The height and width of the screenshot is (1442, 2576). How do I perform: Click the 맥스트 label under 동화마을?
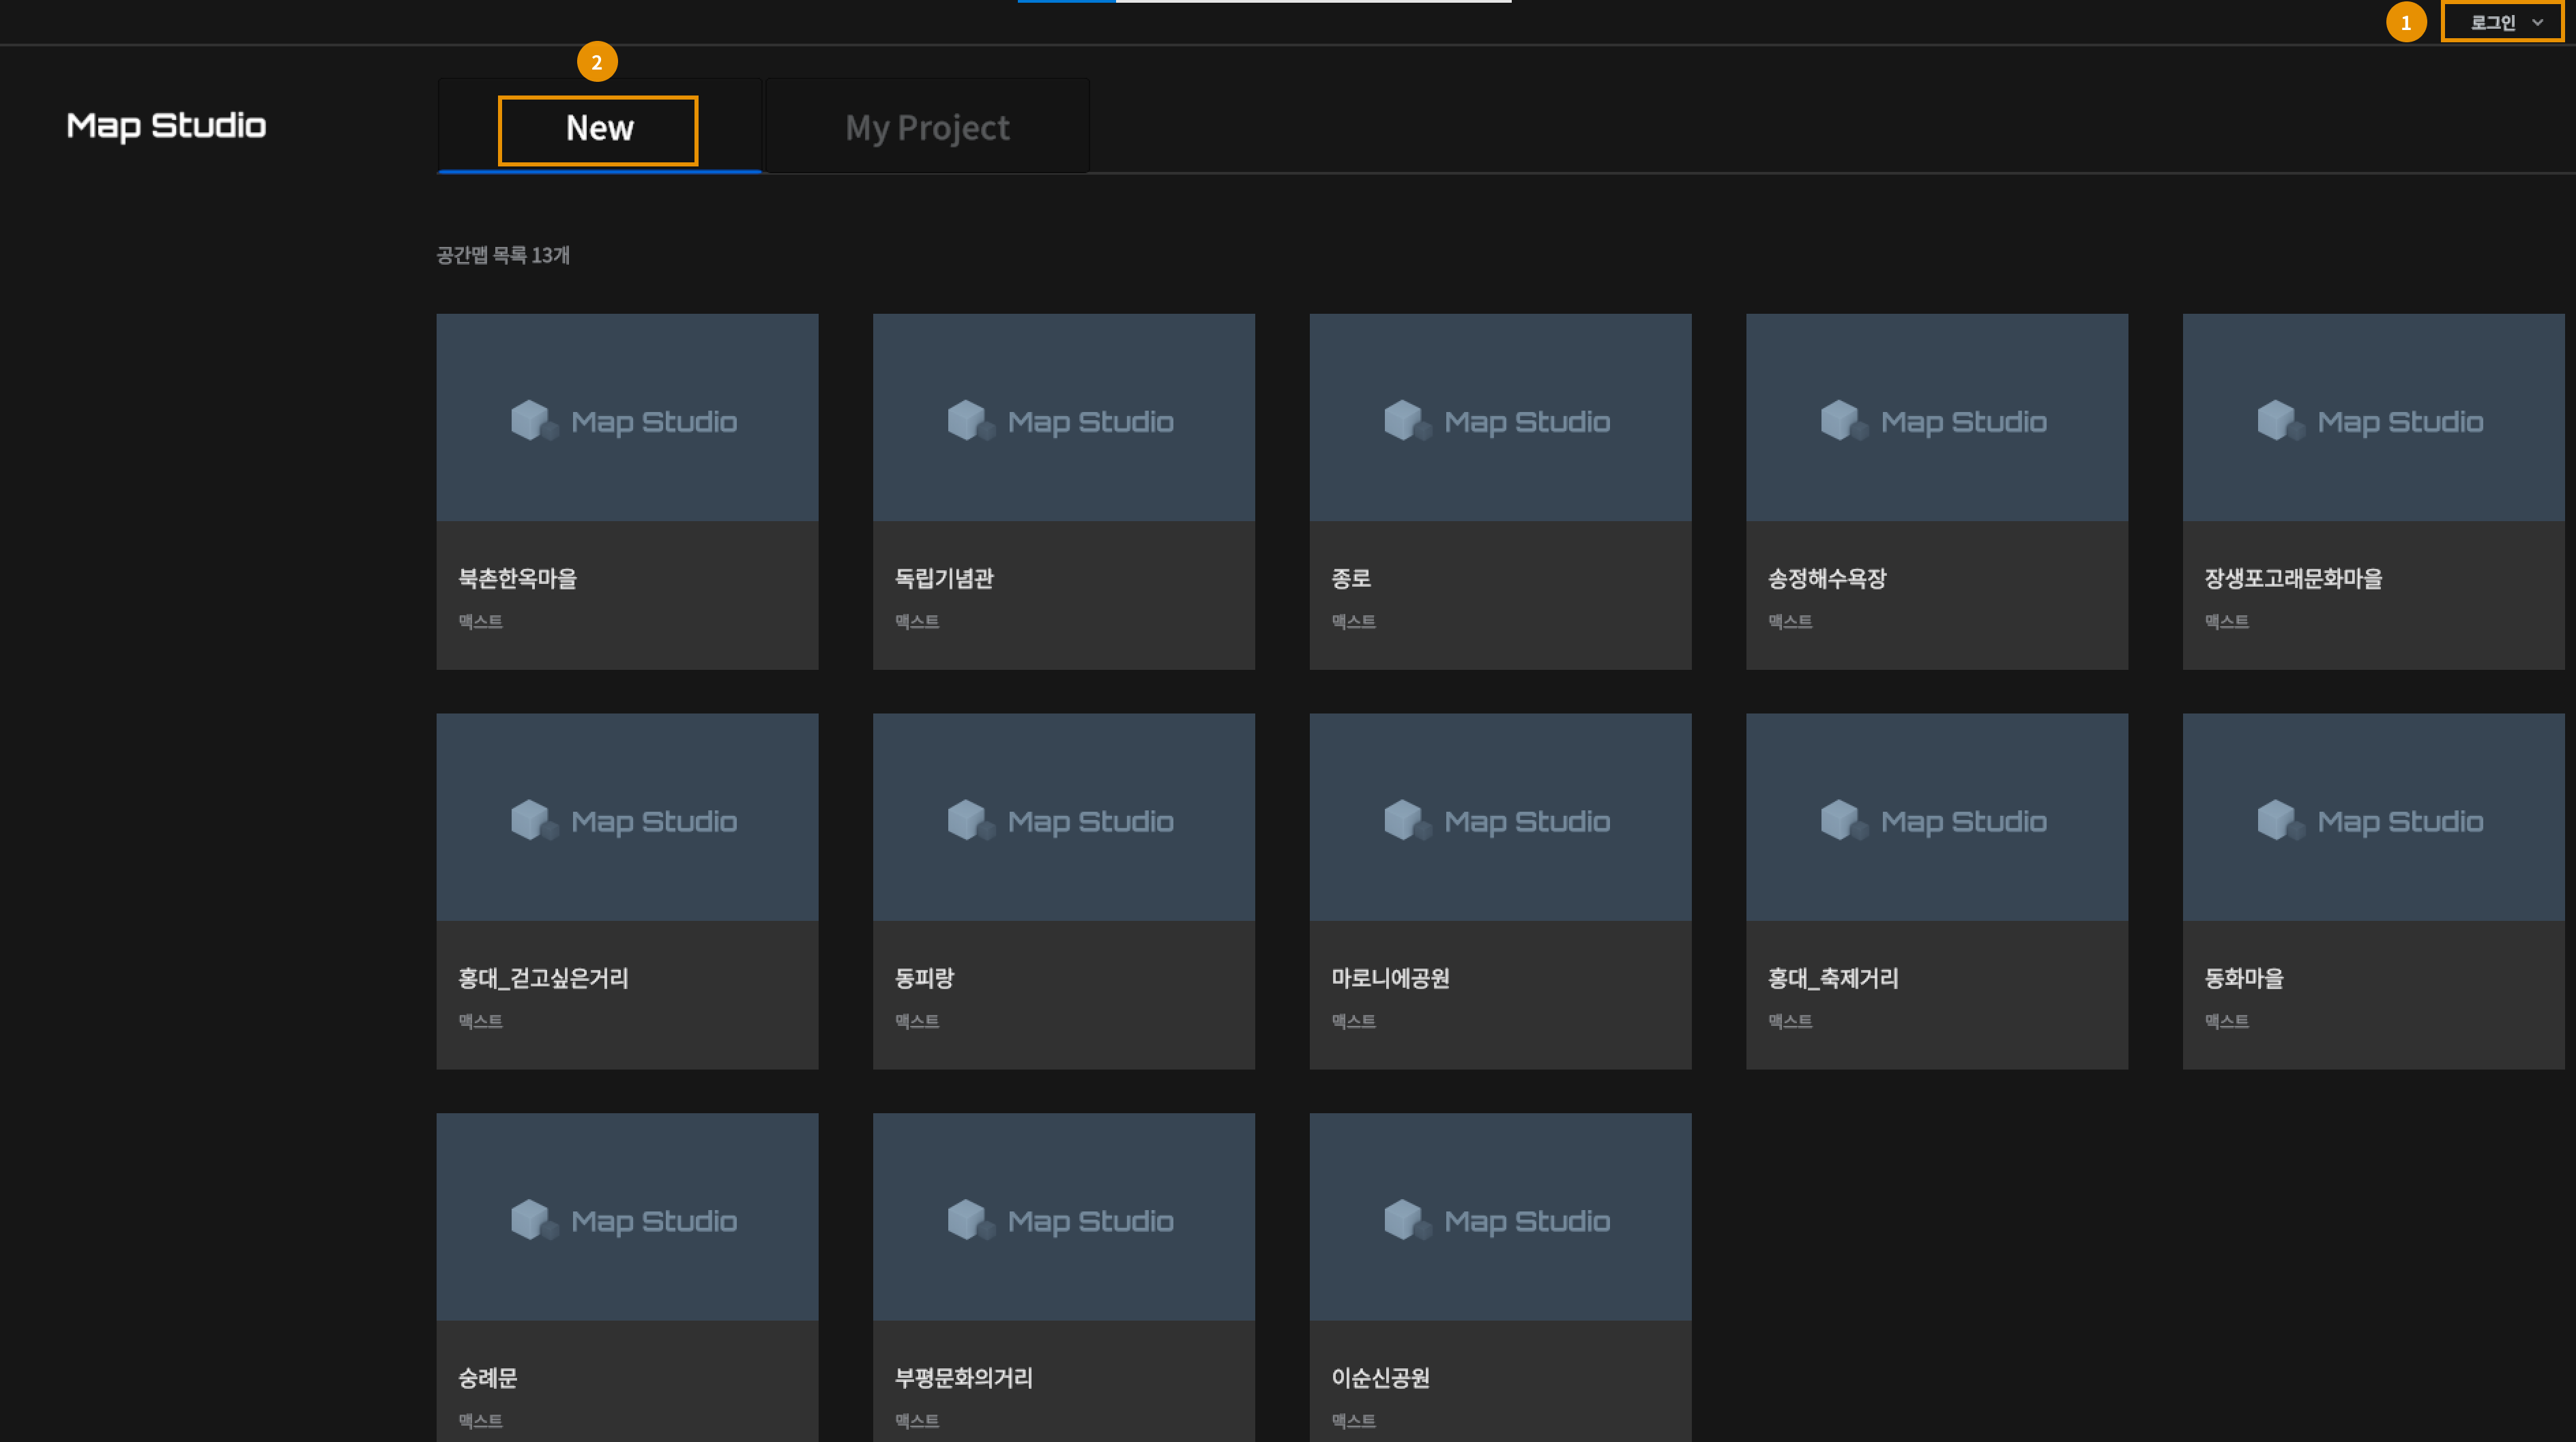[2227, 1021]
